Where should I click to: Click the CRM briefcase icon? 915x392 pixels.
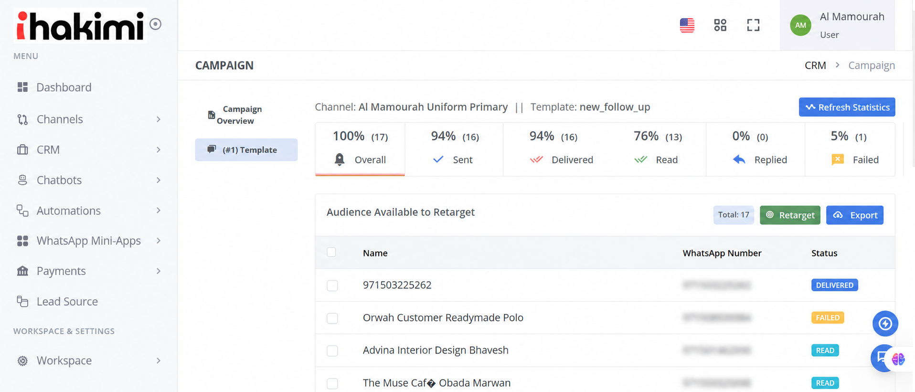click(22, 149)
